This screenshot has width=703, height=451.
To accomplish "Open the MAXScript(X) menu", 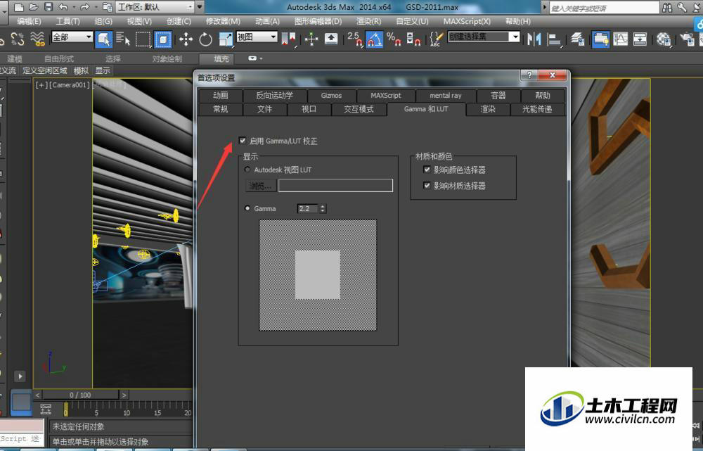I will 467,22.
